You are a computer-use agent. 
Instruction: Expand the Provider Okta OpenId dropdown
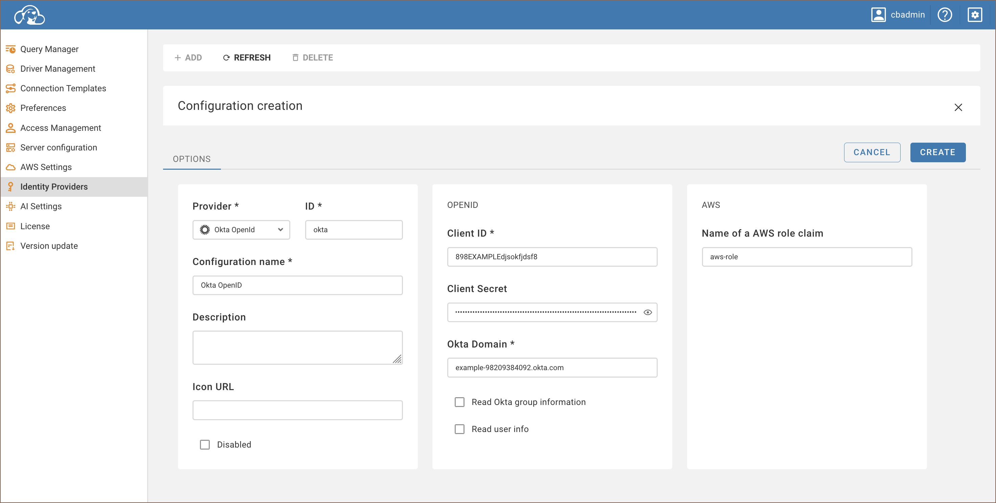coord(241,230)
